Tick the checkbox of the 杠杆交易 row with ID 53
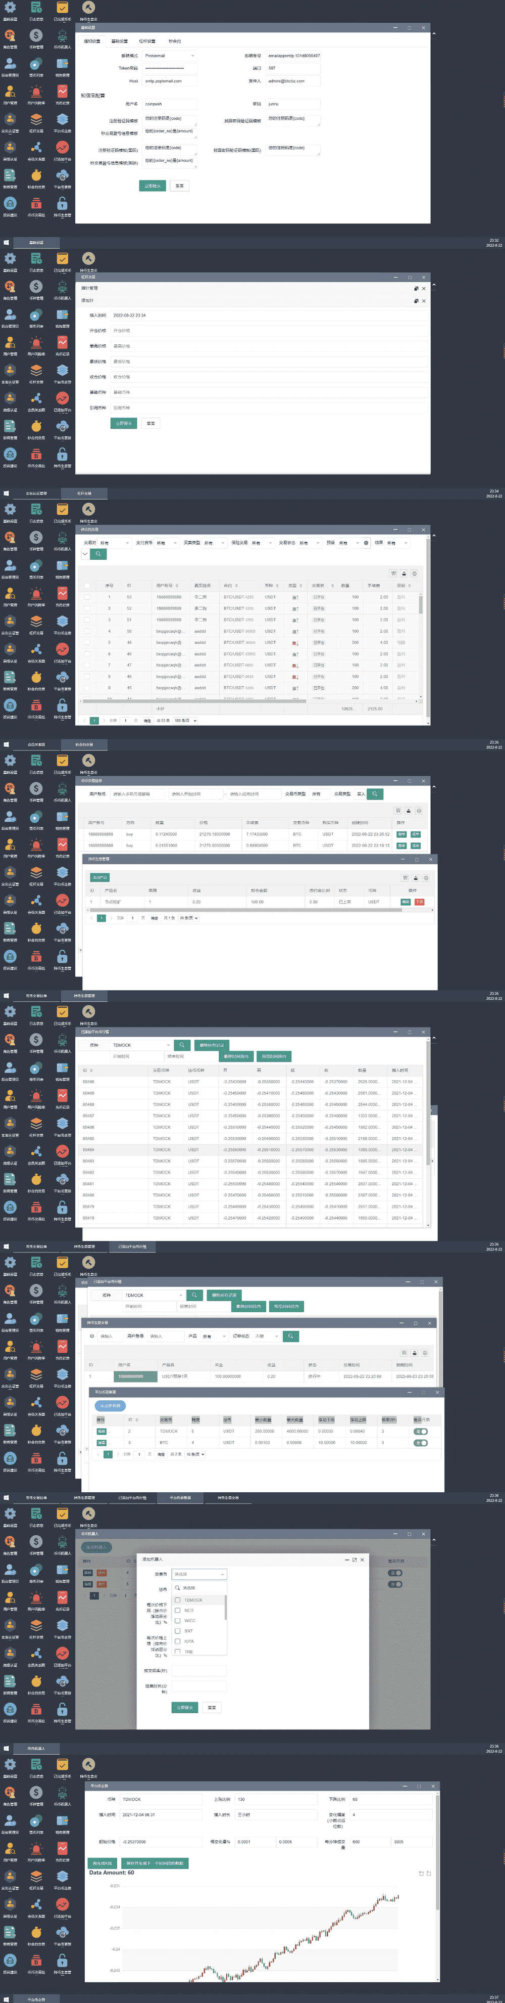Viewport: 505px width, 2003px height. tap(87, 597)
